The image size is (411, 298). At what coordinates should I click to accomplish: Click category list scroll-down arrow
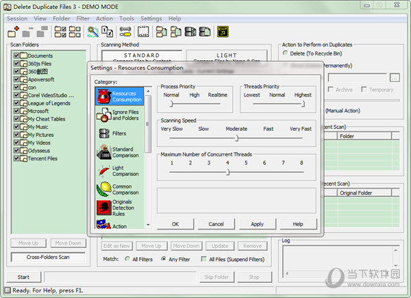tap(148, 225)
